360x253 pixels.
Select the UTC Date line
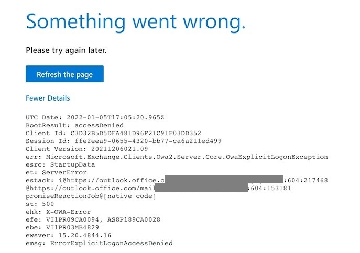click(x=95, y=117)
